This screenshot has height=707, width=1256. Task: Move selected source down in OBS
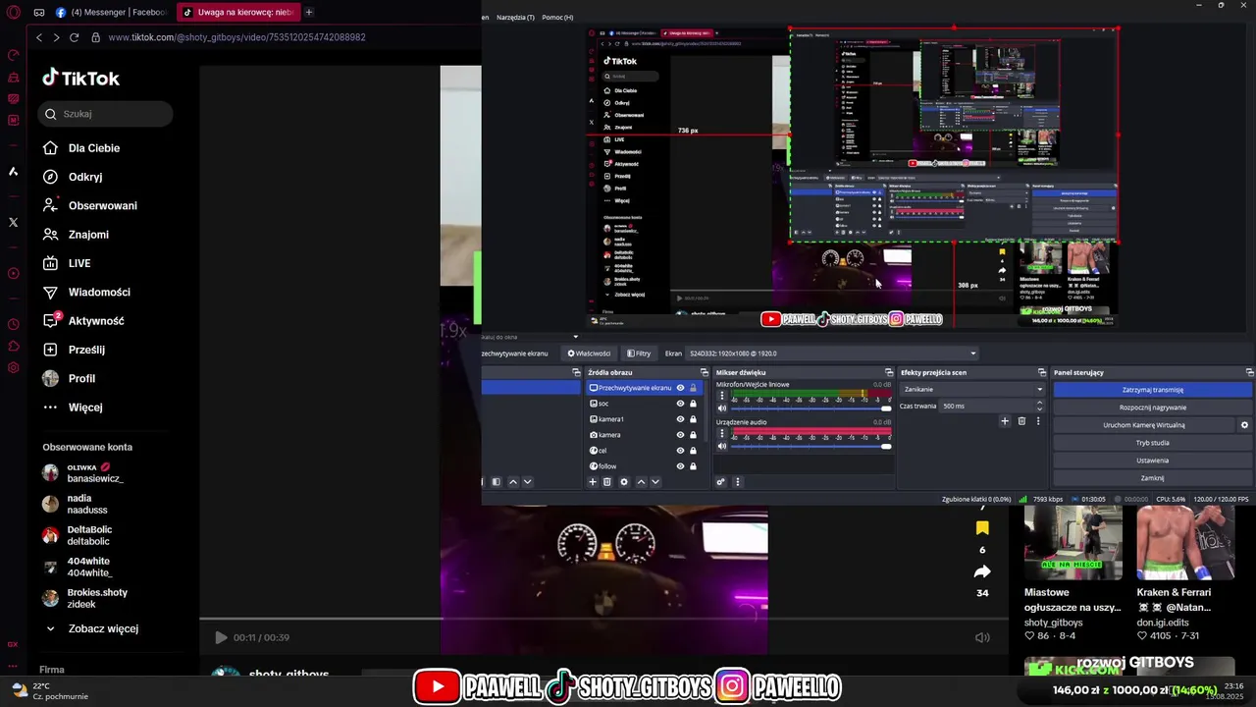pos(655,482)
